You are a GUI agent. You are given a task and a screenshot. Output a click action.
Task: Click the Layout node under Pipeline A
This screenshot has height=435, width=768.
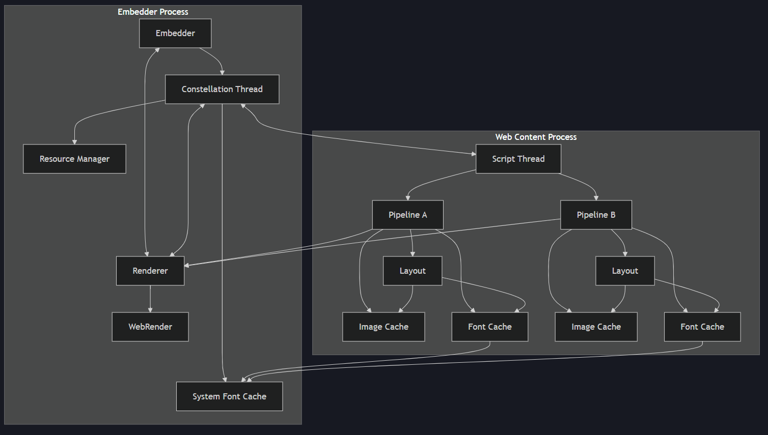413,271
